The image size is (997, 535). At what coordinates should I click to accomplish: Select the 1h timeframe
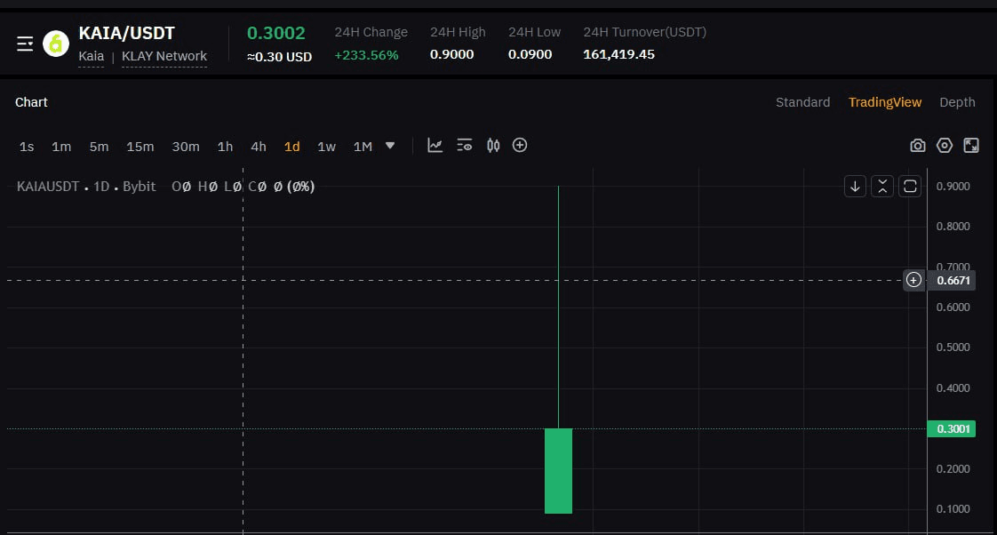[225, 147]
